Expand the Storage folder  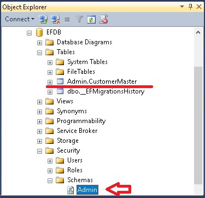(39, 141)
